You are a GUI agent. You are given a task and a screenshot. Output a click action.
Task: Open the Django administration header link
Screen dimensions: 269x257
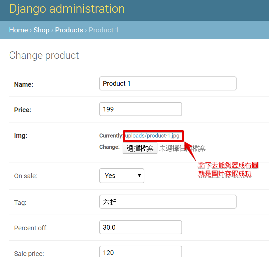[x=67, y=9]
